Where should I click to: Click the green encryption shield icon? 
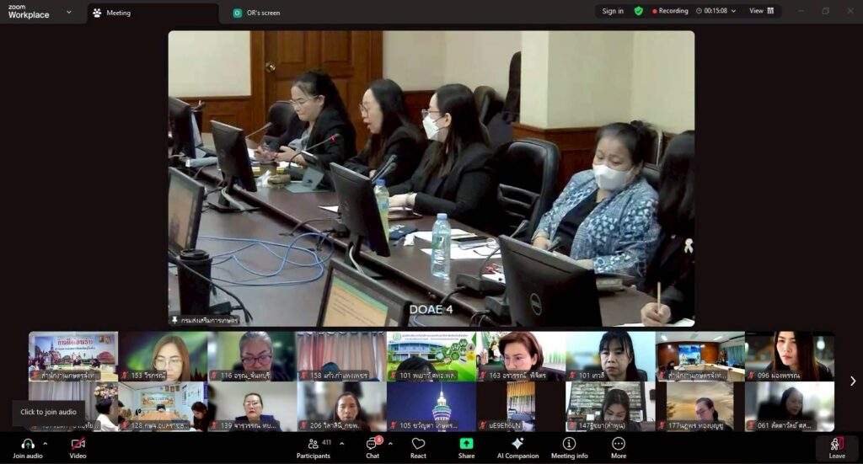(x=639, y=11)
